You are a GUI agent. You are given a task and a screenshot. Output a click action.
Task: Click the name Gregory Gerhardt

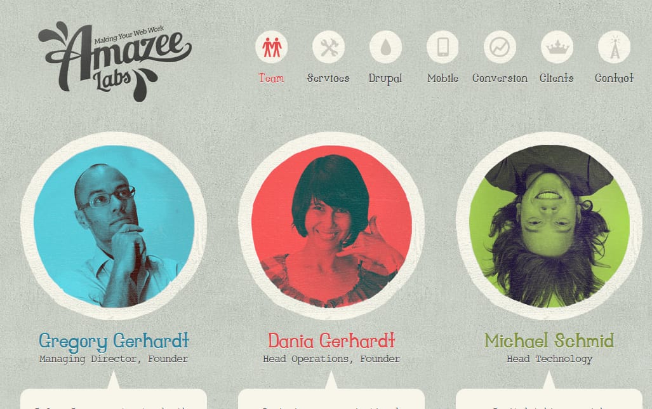(x=114, y=342)
